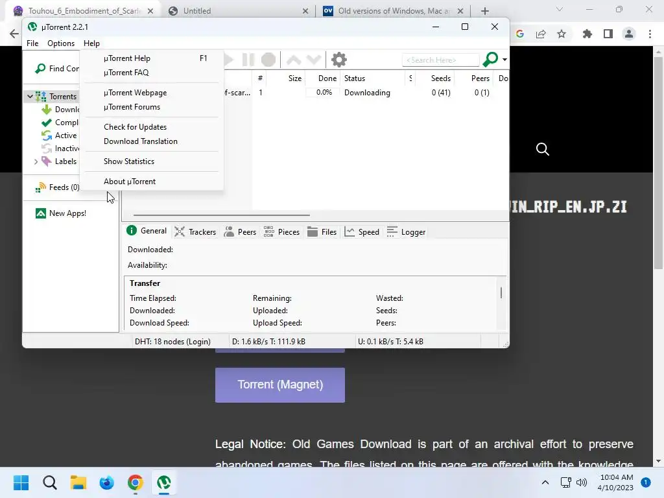Click the Help menu header
The image size is (664, 498).
click(91, 43)
